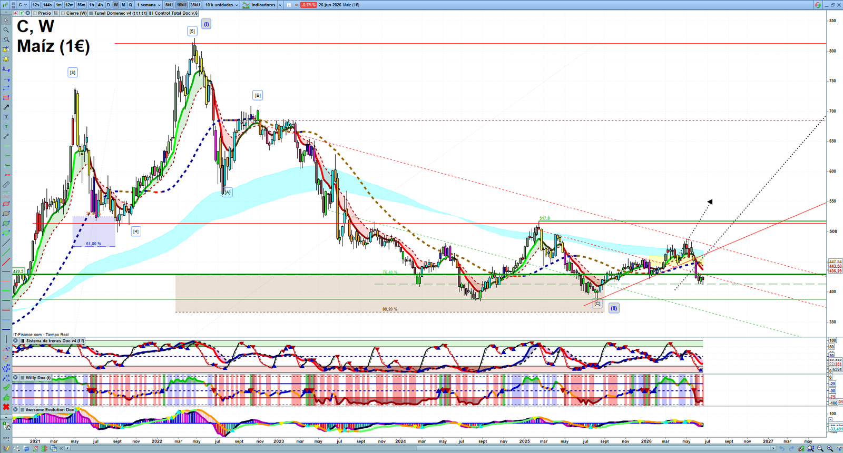This screenshot has width=843, height=453.
Task: Select the salmon horizontal line swatch
Action: (x=6, y=281)
